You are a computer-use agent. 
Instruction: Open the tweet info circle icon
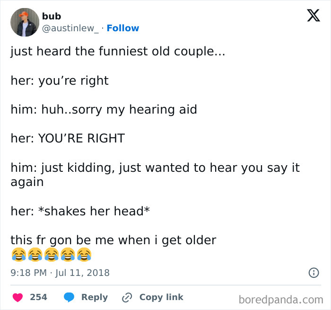click(x=313, y=273)
